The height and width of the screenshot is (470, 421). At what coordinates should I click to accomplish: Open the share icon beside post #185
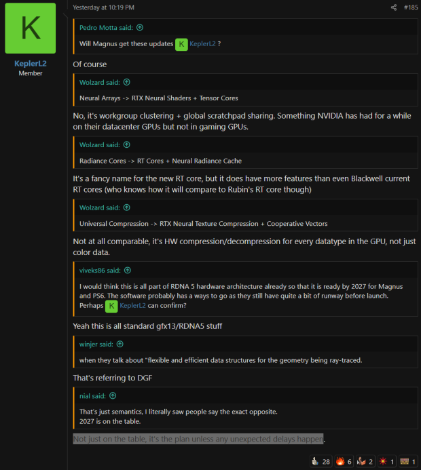(x=394, y=7)
